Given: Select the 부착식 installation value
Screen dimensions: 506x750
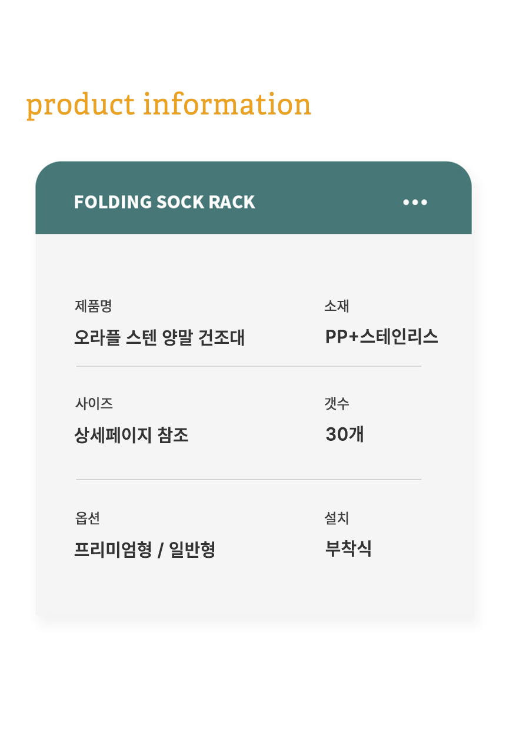Looking at the screenshot, I should point(348,549).
